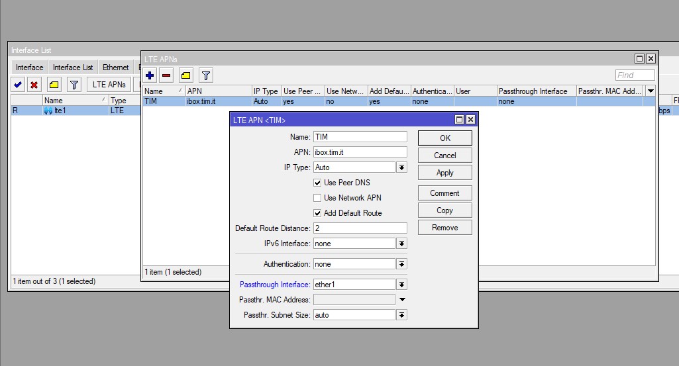Image resolution: width=679 pixels, height=366 pixels.
Task: Click the Default Route Distance input field
Action: pos(360,228)
